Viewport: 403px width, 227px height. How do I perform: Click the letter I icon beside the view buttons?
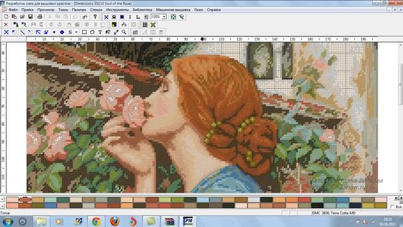pos(130,17)
